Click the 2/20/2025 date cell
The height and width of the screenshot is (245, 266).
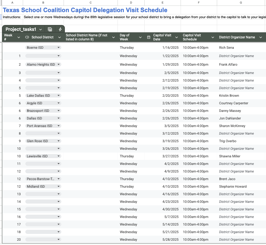163,95
